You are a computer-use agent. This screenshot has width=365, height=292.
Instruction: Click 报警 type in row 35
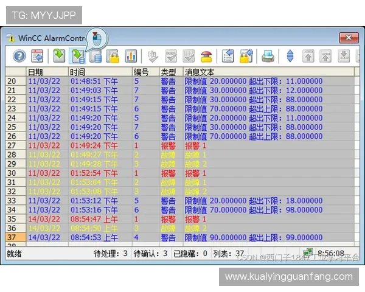pyautogui.click(x=169, y=219)
